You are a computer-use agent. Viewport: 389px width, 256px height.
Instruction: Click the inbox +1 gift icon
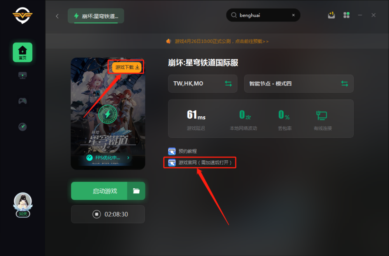click(x=331, y=15)
